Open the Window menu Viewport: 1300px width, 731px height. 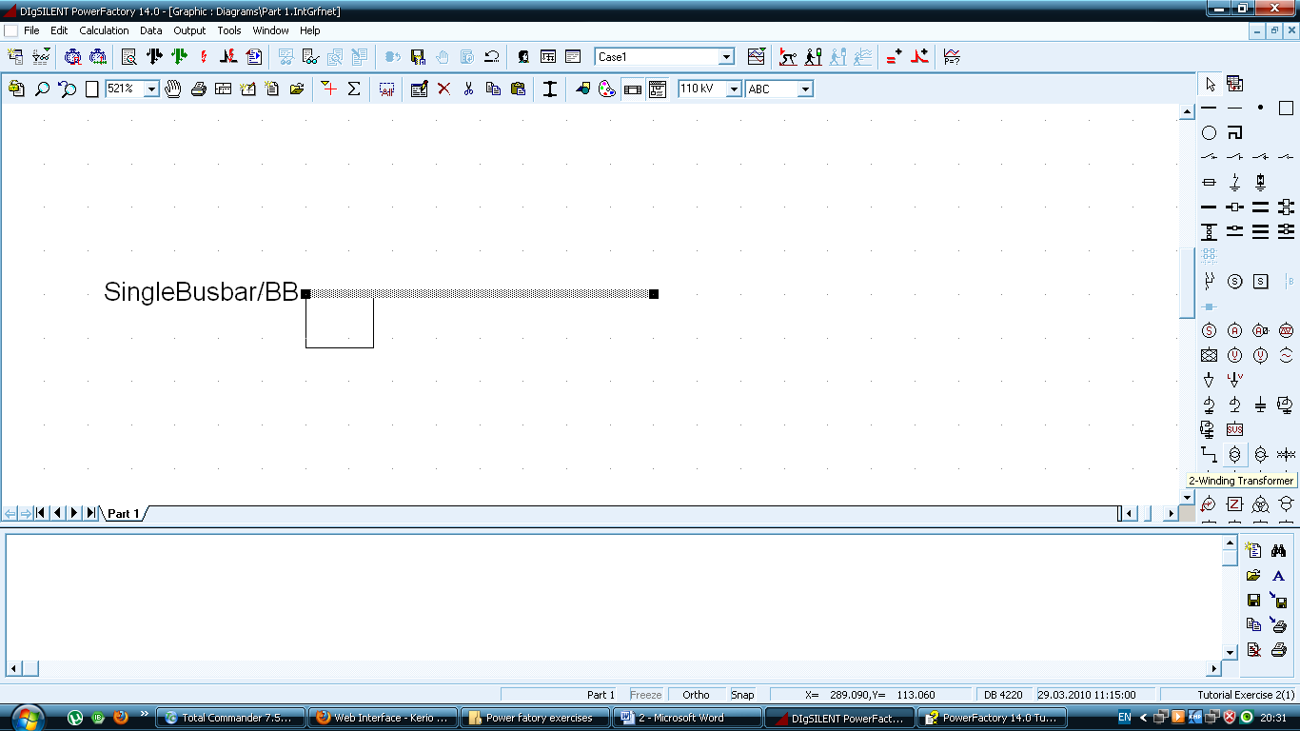pos(270,30)
